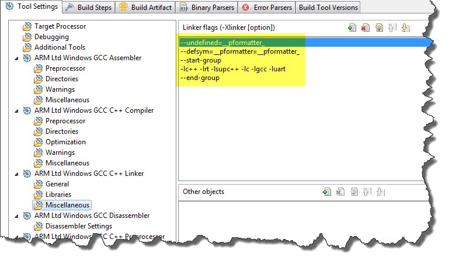449x260 pixels.
Task: Click Edit icon in Other objects
Action: tap(354, 192)
